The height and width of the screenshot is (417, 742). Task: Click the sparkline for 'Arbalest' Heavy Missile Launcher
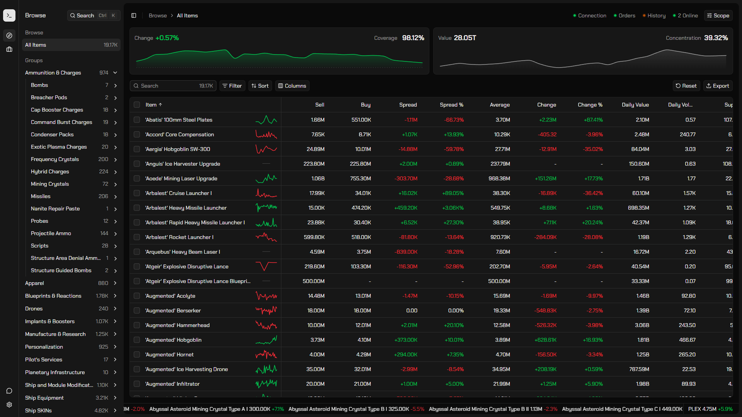(266, 208)
